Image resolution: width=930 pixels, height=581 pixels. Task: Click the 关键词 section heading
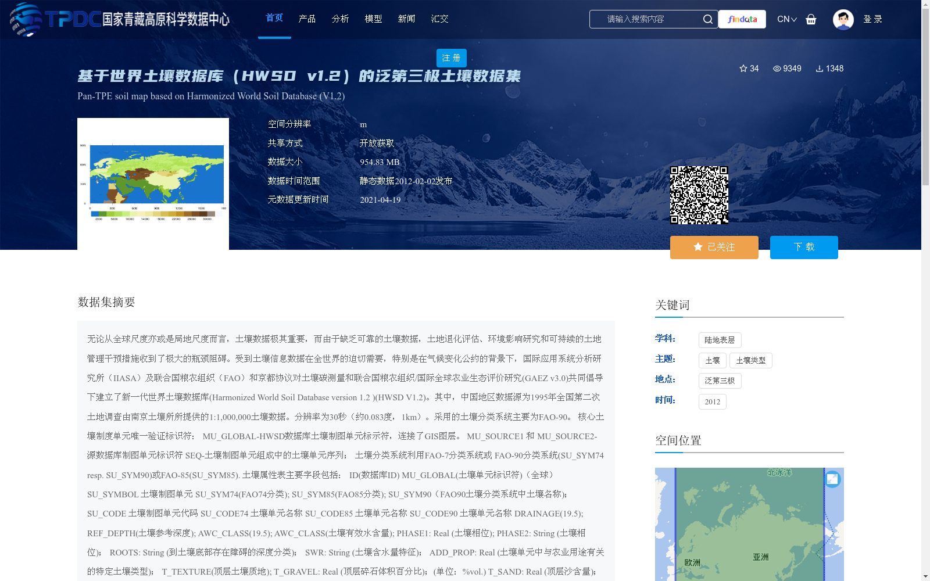(672, 305)
